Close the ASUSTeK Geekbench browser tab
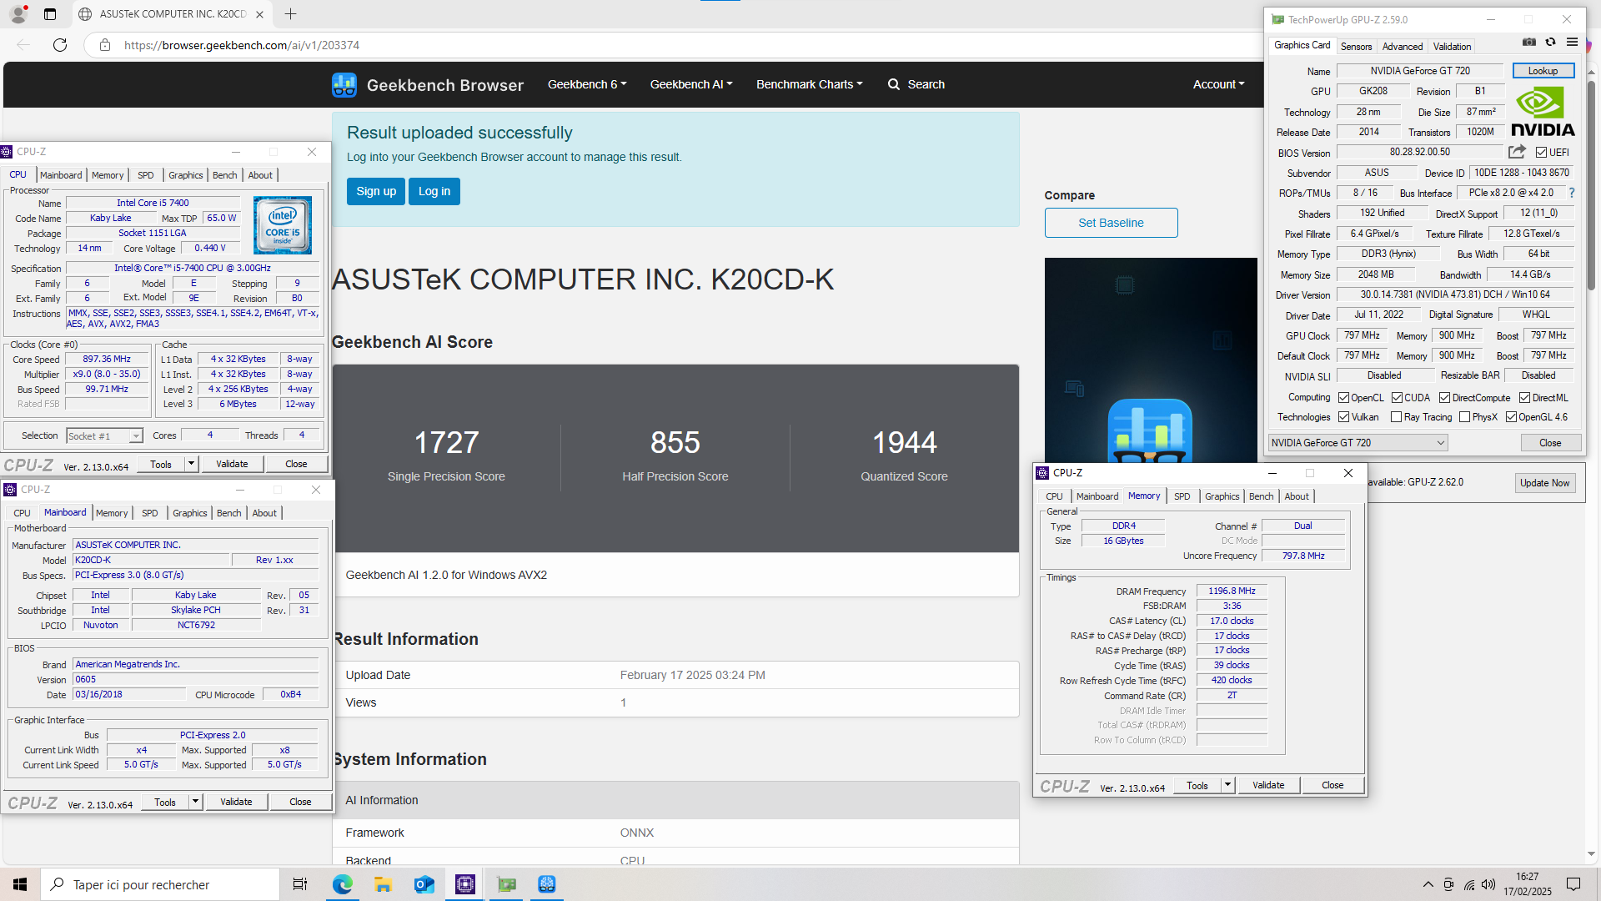 click(259, 14)
